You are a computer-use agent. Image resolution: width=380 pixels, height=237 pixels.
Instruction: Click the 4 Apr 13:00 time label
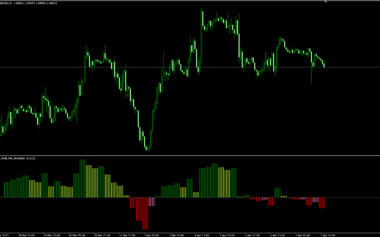click(x=202, y=235)
